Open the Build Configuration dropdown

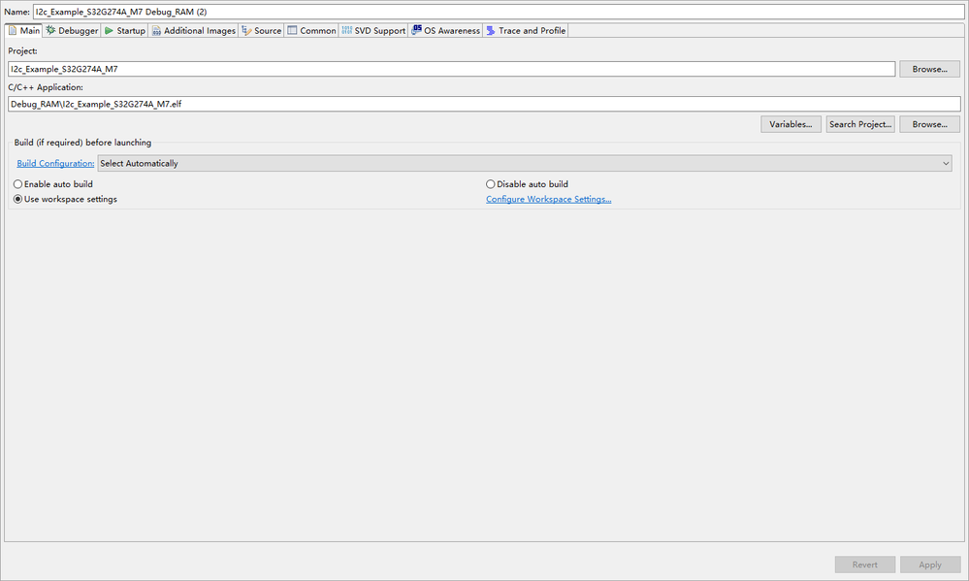[525, 163]
